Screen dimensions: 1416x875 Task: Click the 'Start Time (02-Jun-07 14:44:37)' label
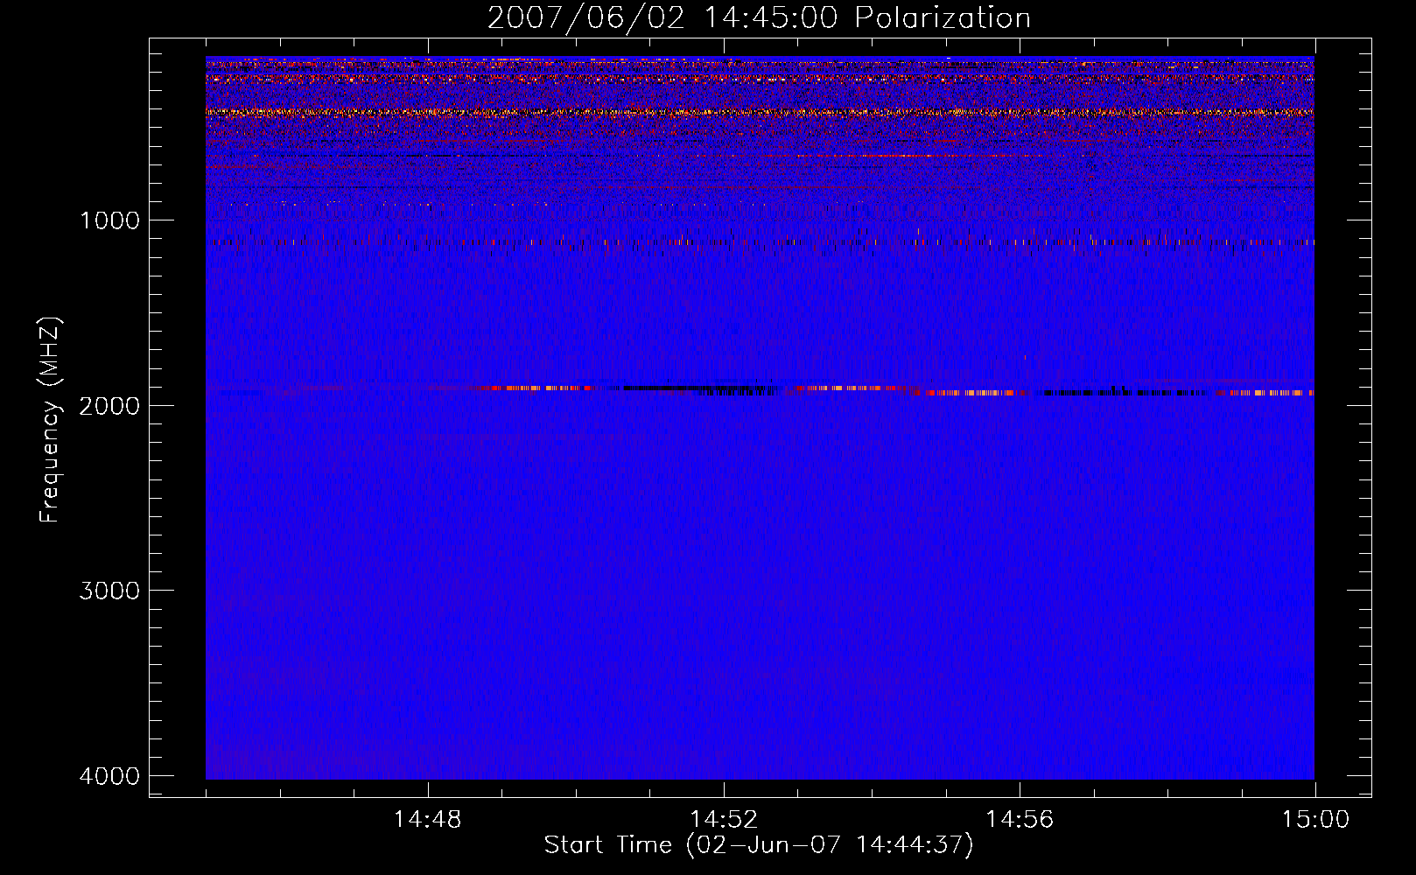click(x=759, y=845)
